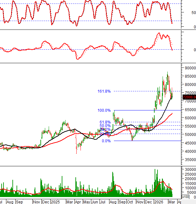Click the current price tag 72000
Screen dimensions: 196x204
pyautogui.click(x=189, y=97)
